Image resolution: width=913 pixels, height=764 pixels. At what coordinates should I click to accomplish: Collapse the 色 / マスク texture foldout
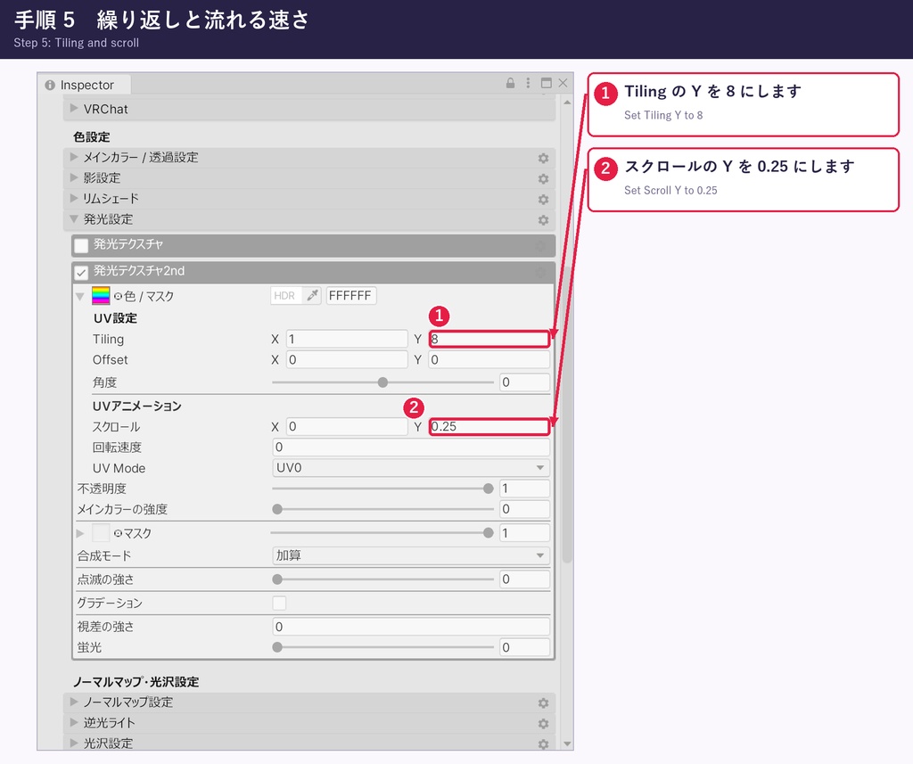[x=80, y=296]
